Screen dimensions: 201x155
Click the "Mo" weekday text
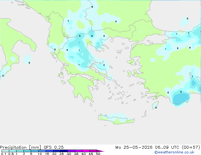point(118,147)
